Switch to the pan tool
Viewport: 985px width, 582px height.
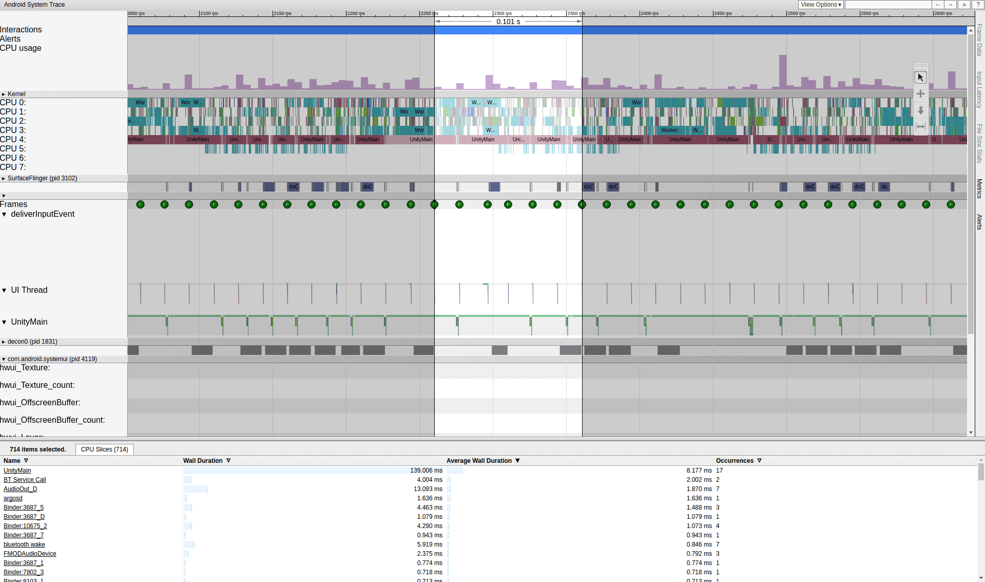[920, 94]
